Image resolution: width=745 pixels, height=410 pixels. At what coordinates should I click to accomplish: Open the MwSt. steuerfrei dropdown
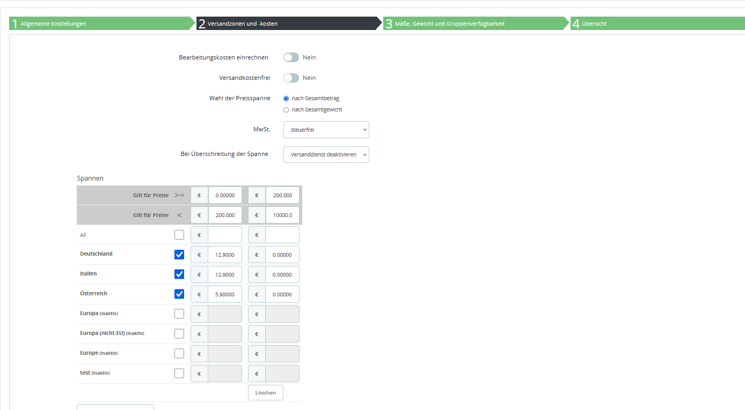pyautogui.click(x=326, y=130)
